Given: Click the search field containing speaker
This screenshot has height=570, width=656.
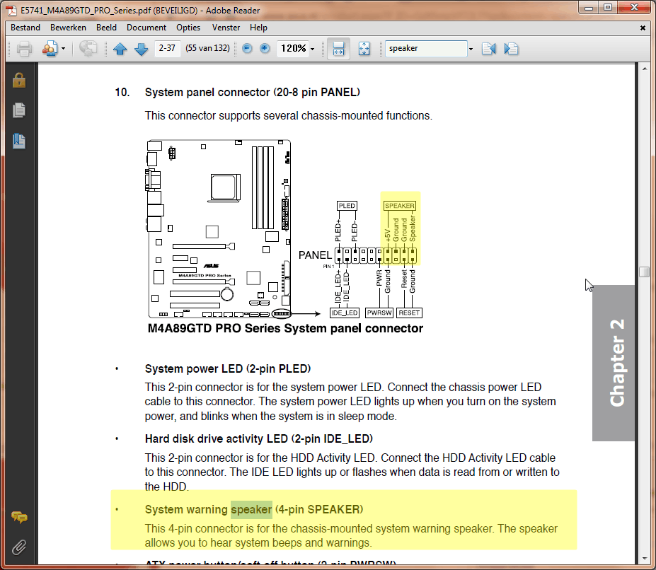Looking at the screenshot, I should pyautogui.click(x=426, y=49).
